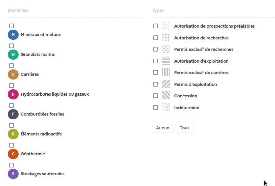Enable Permis exclusif de recherches checkbox
Viewport: 275px width, 186px height.
click(x=156, y=49)
